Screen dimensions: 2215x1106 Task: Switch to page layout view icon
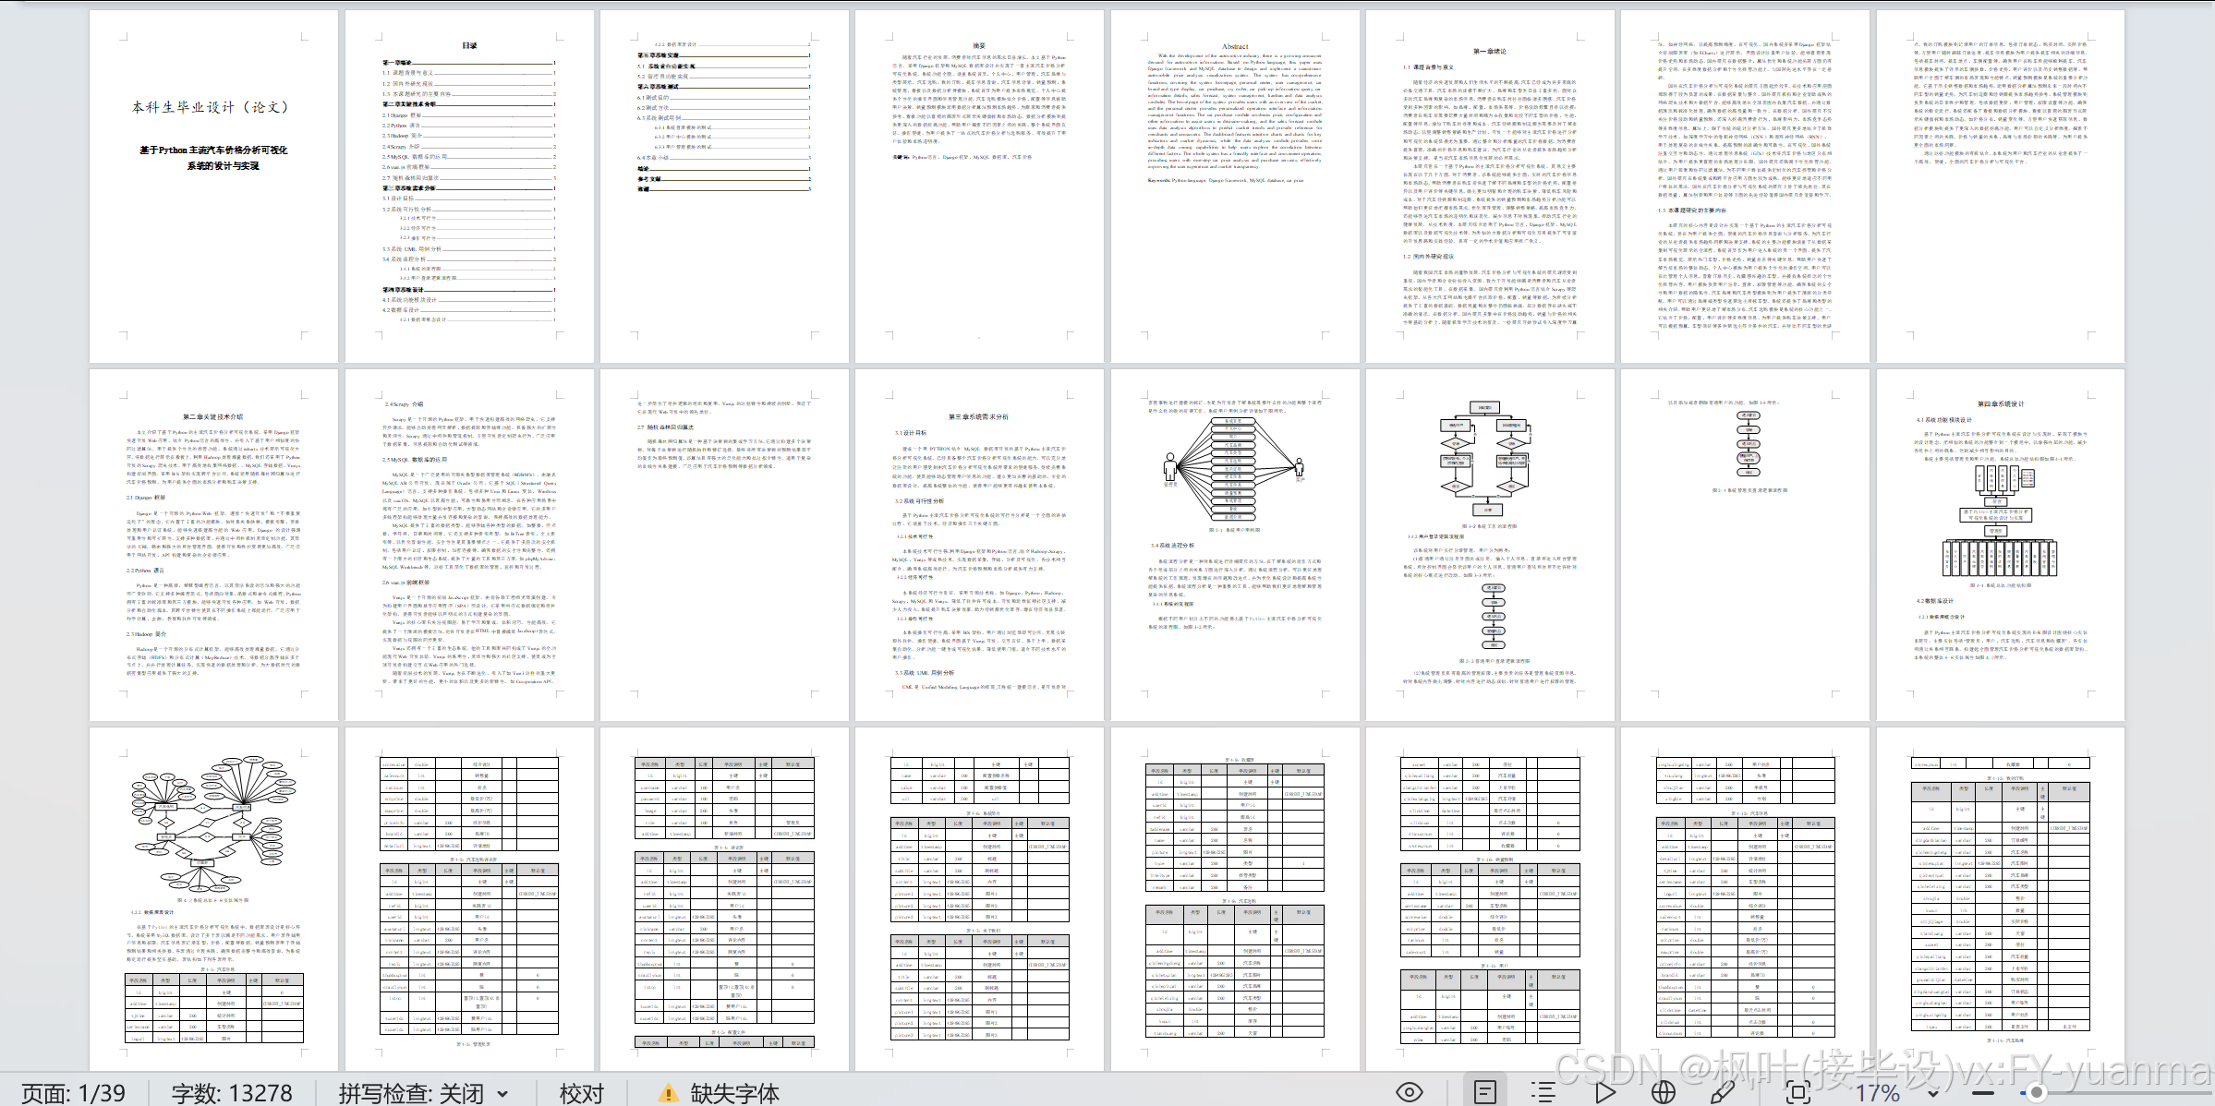[1485, 1092]
